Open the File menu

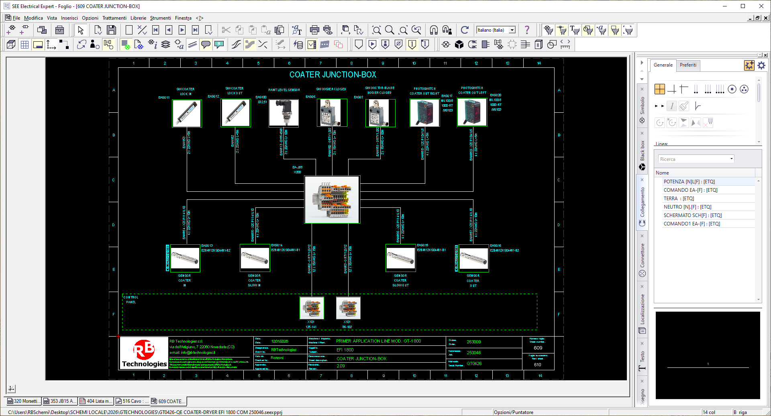[x=16, y=18]
